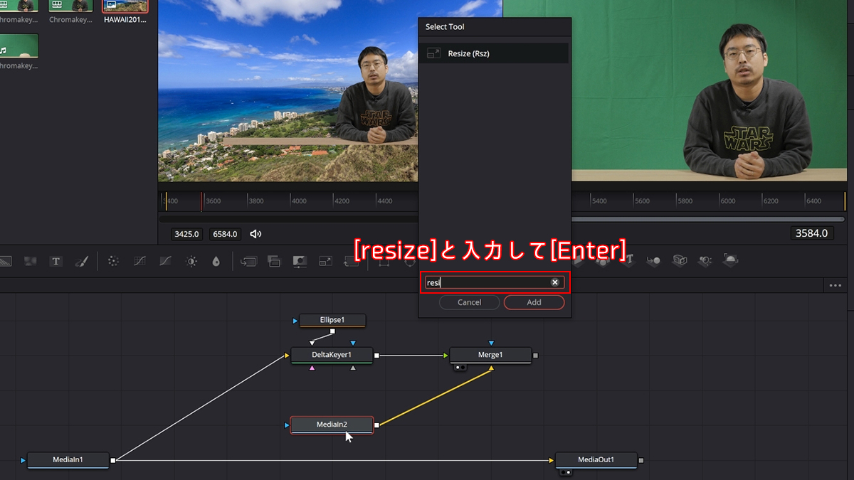Toggle the viewer dot under the Merge1 node

(x=459, y=368)
